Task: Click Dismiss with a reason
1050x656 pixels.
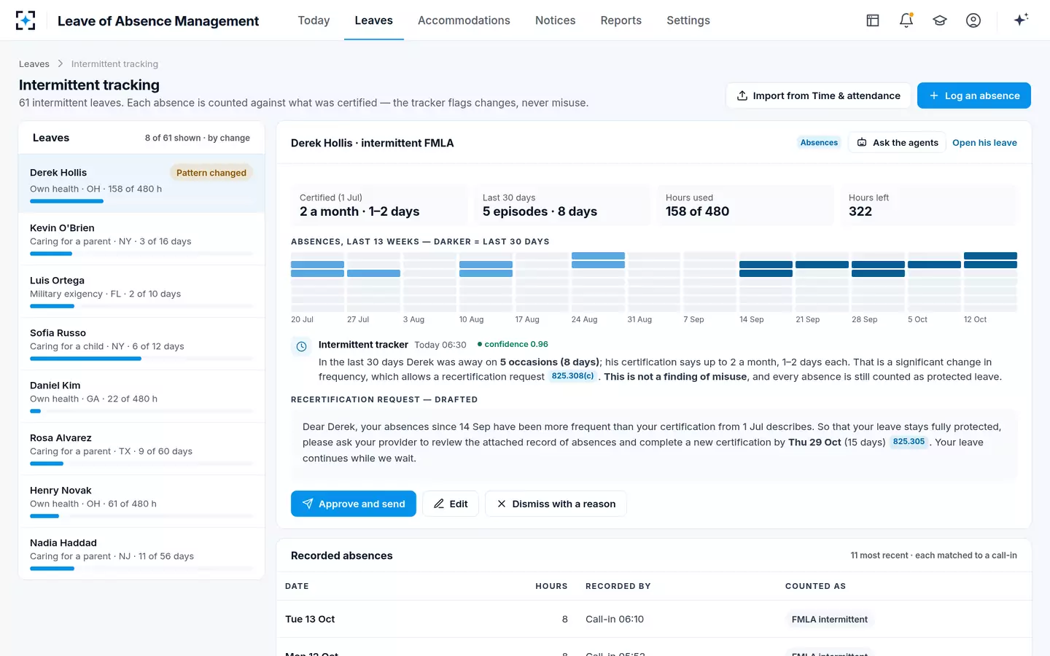Action: [x=556, y=504]
